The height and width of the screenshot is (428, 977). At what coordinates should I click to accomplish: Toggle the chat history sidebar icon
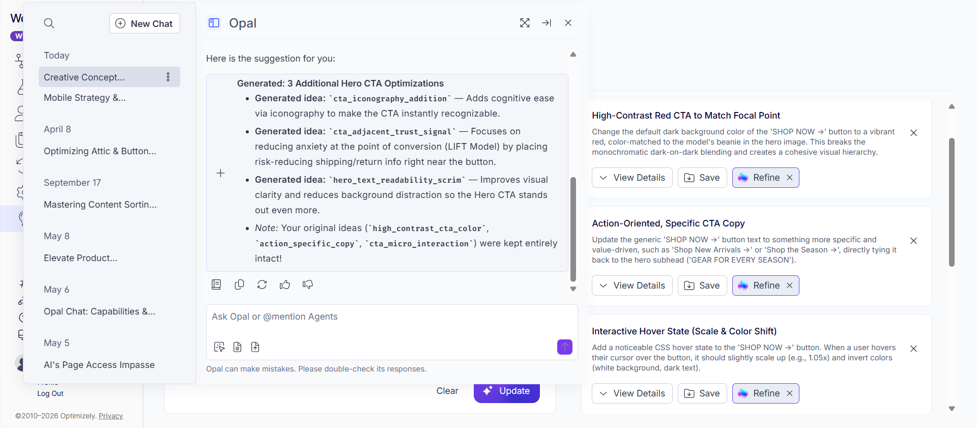click(x=214, y=23)
